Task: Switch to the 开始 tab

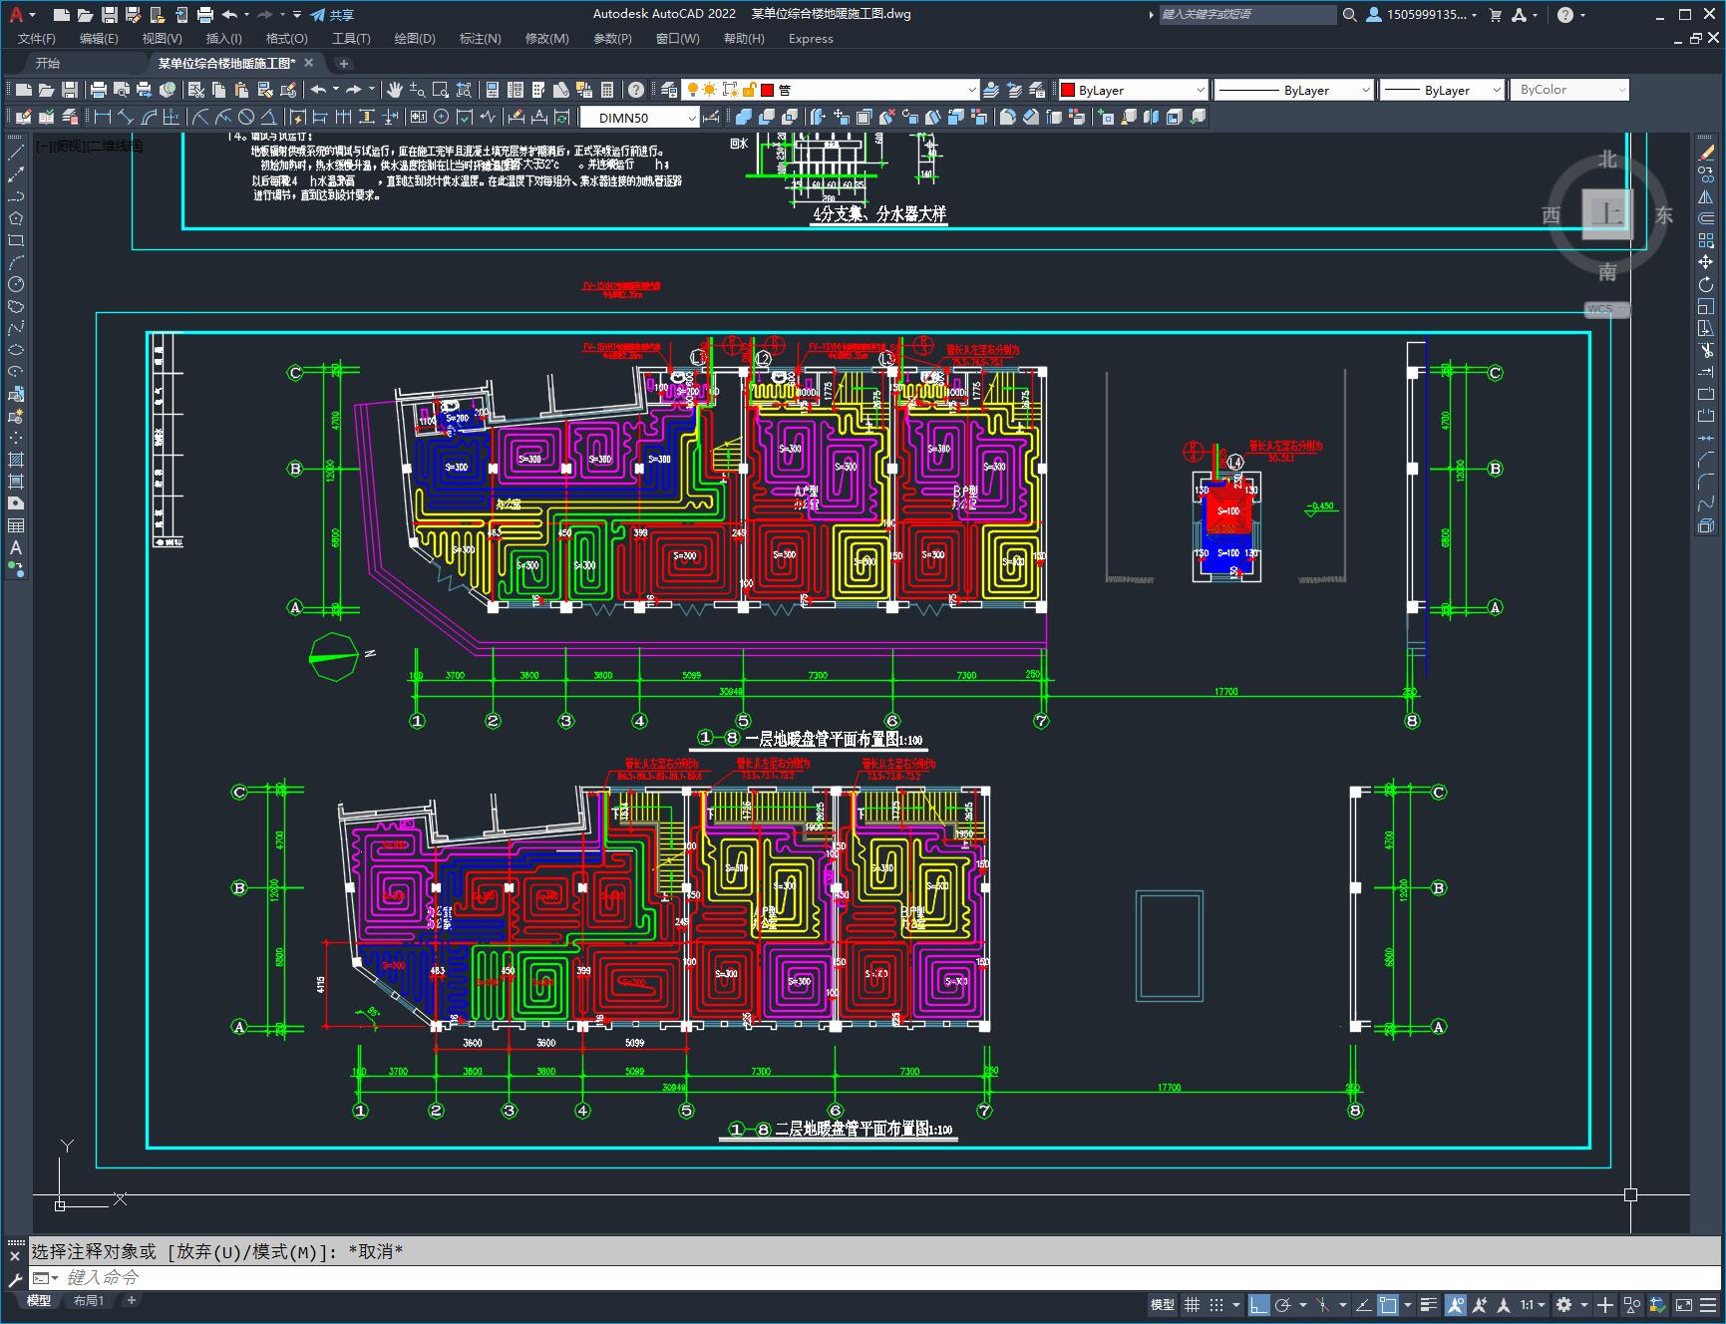Action: 48,63
